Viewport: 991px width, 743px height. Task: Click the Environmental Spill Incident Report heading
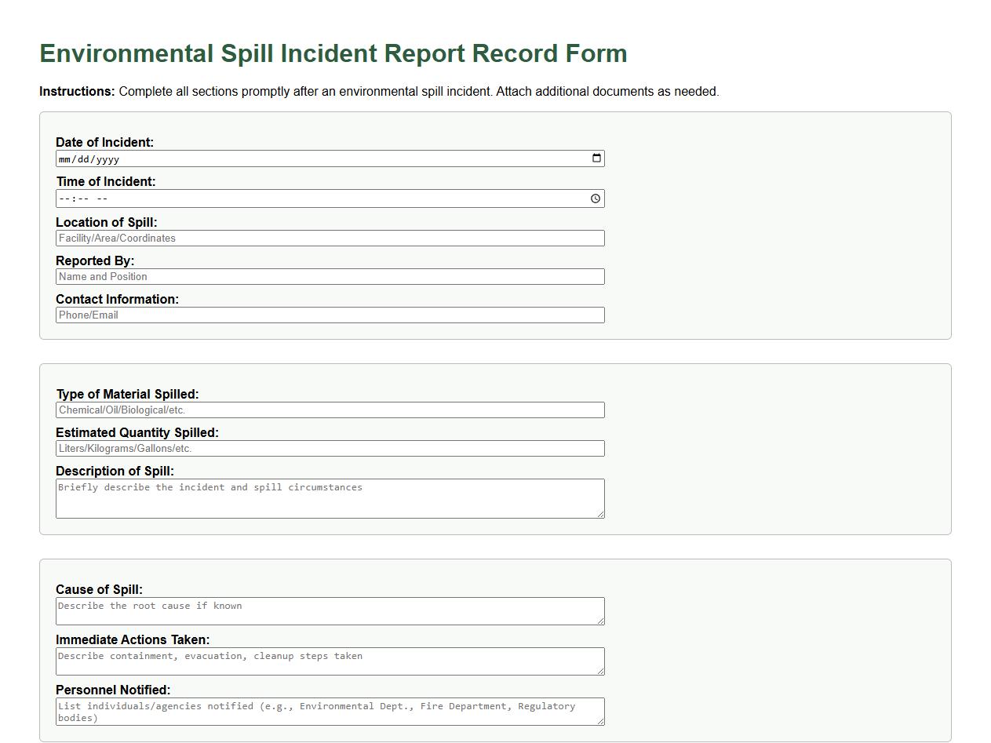(x=333, y=53)
